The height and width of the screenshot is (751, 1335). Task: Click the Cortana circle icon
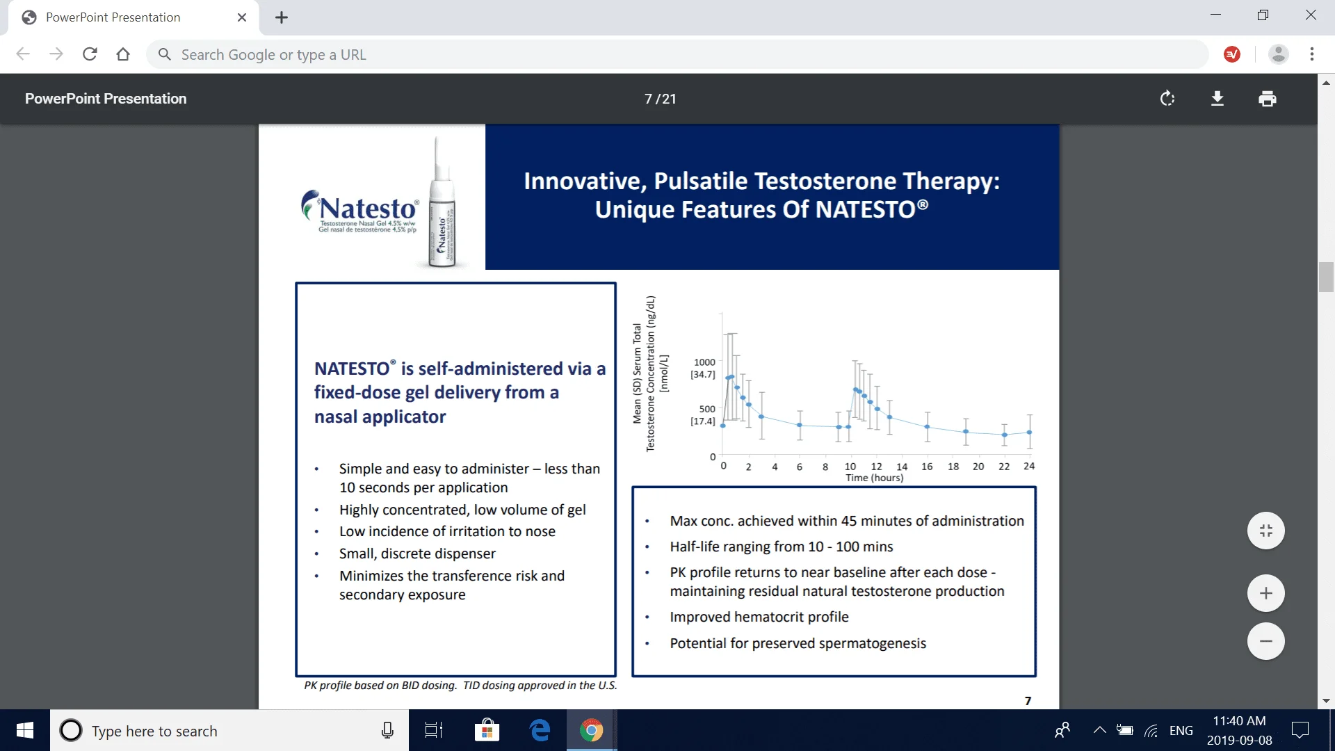click(71, 730)
